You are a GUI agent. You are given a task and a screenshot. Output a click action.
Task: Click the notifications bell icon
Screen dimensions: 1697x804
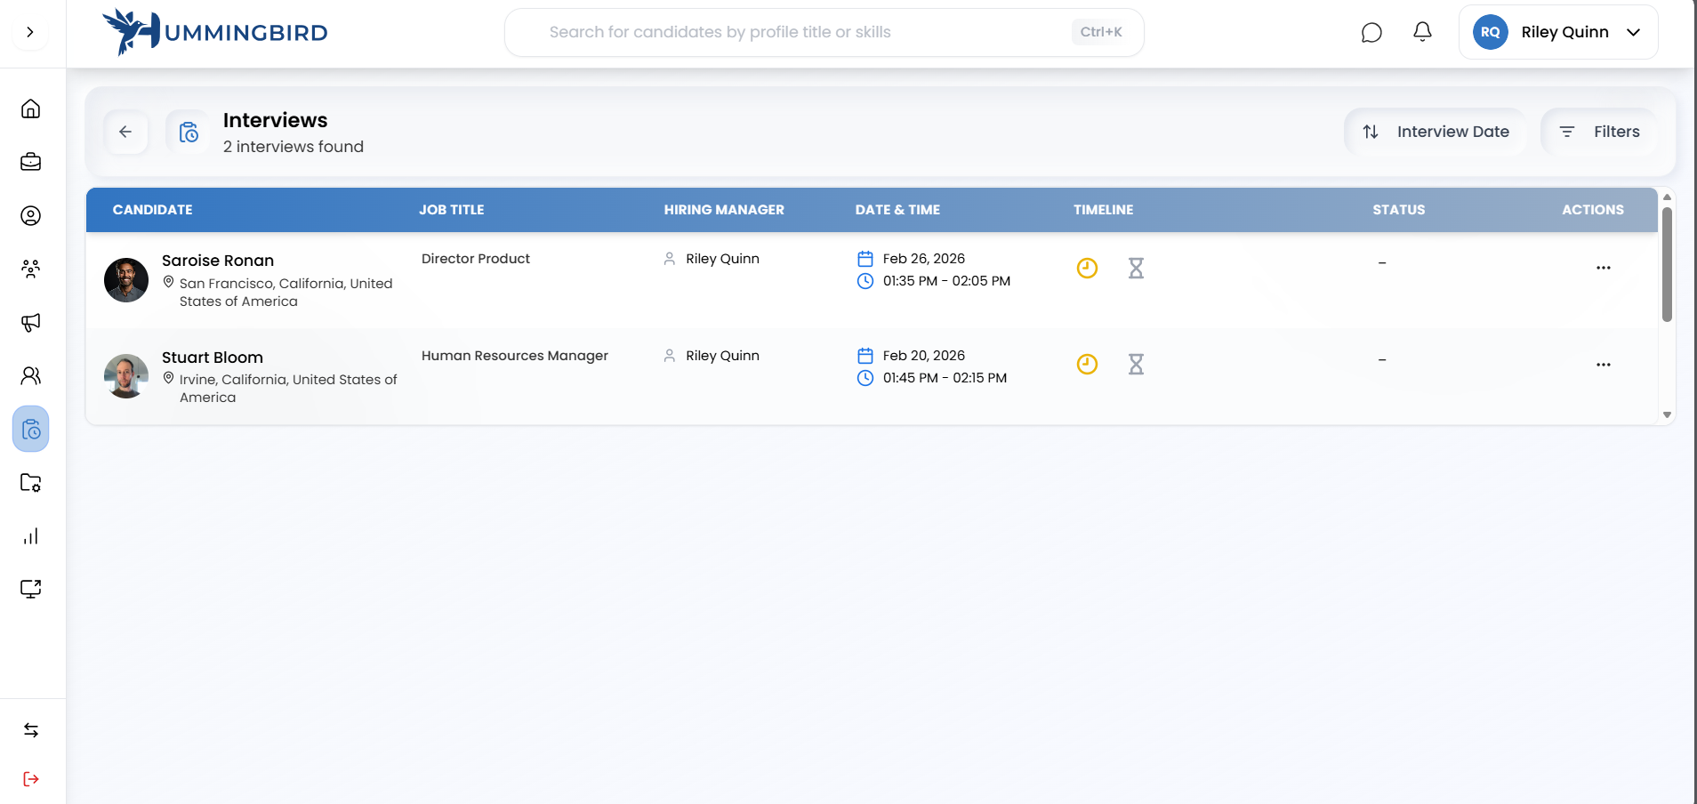(x=1422, y=32)
